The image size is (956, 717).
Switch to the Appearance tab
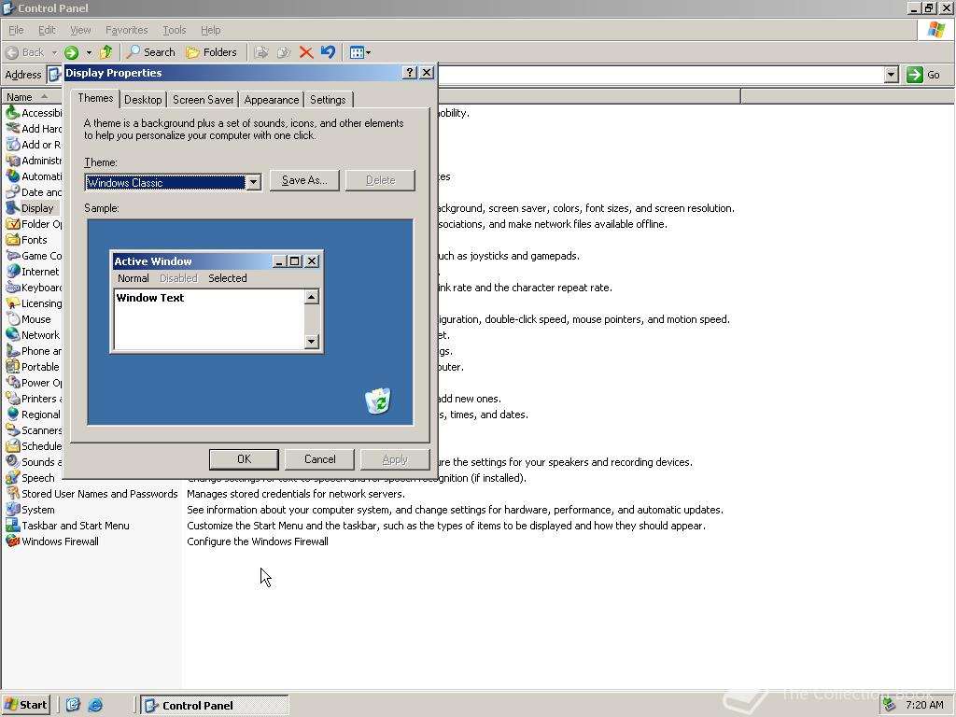272,100
